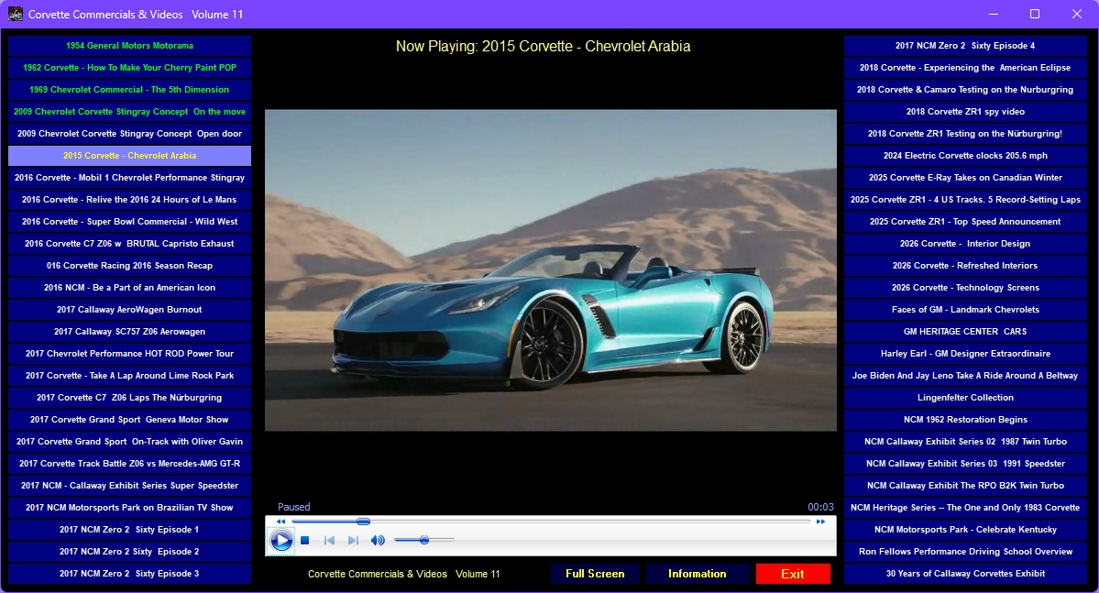
Task: Play Faces of GM Landmark Chevrolets
Action: [965, 309]
